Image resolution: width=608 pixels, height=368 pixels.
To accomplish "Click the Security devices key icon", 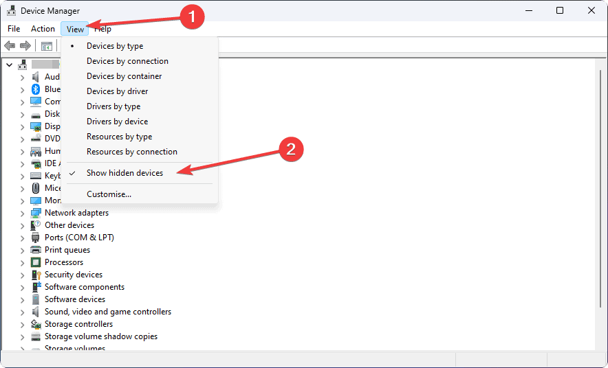I will (36, 275).
